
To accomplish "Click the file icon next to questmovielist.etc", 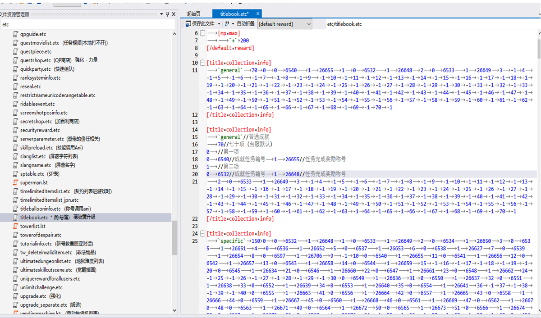I will click(15, 43).
